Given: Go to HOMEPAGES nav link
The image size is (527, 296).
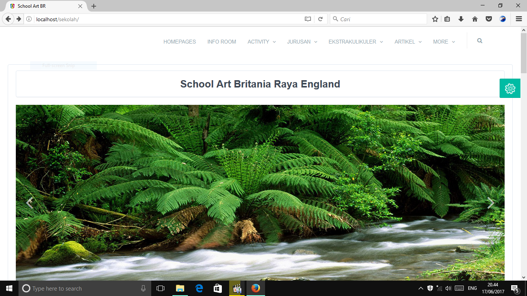Looking at the screenshot, I should [x=179, y=42].
